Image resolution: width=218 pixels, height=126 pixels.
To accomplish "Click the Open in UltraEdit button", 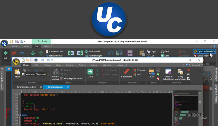I will 204,52.
